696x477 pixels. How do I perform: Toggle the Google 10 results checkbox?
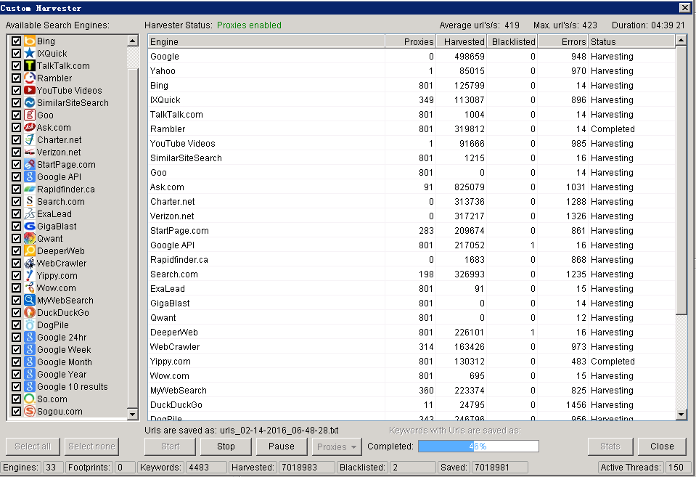[17, 386]
